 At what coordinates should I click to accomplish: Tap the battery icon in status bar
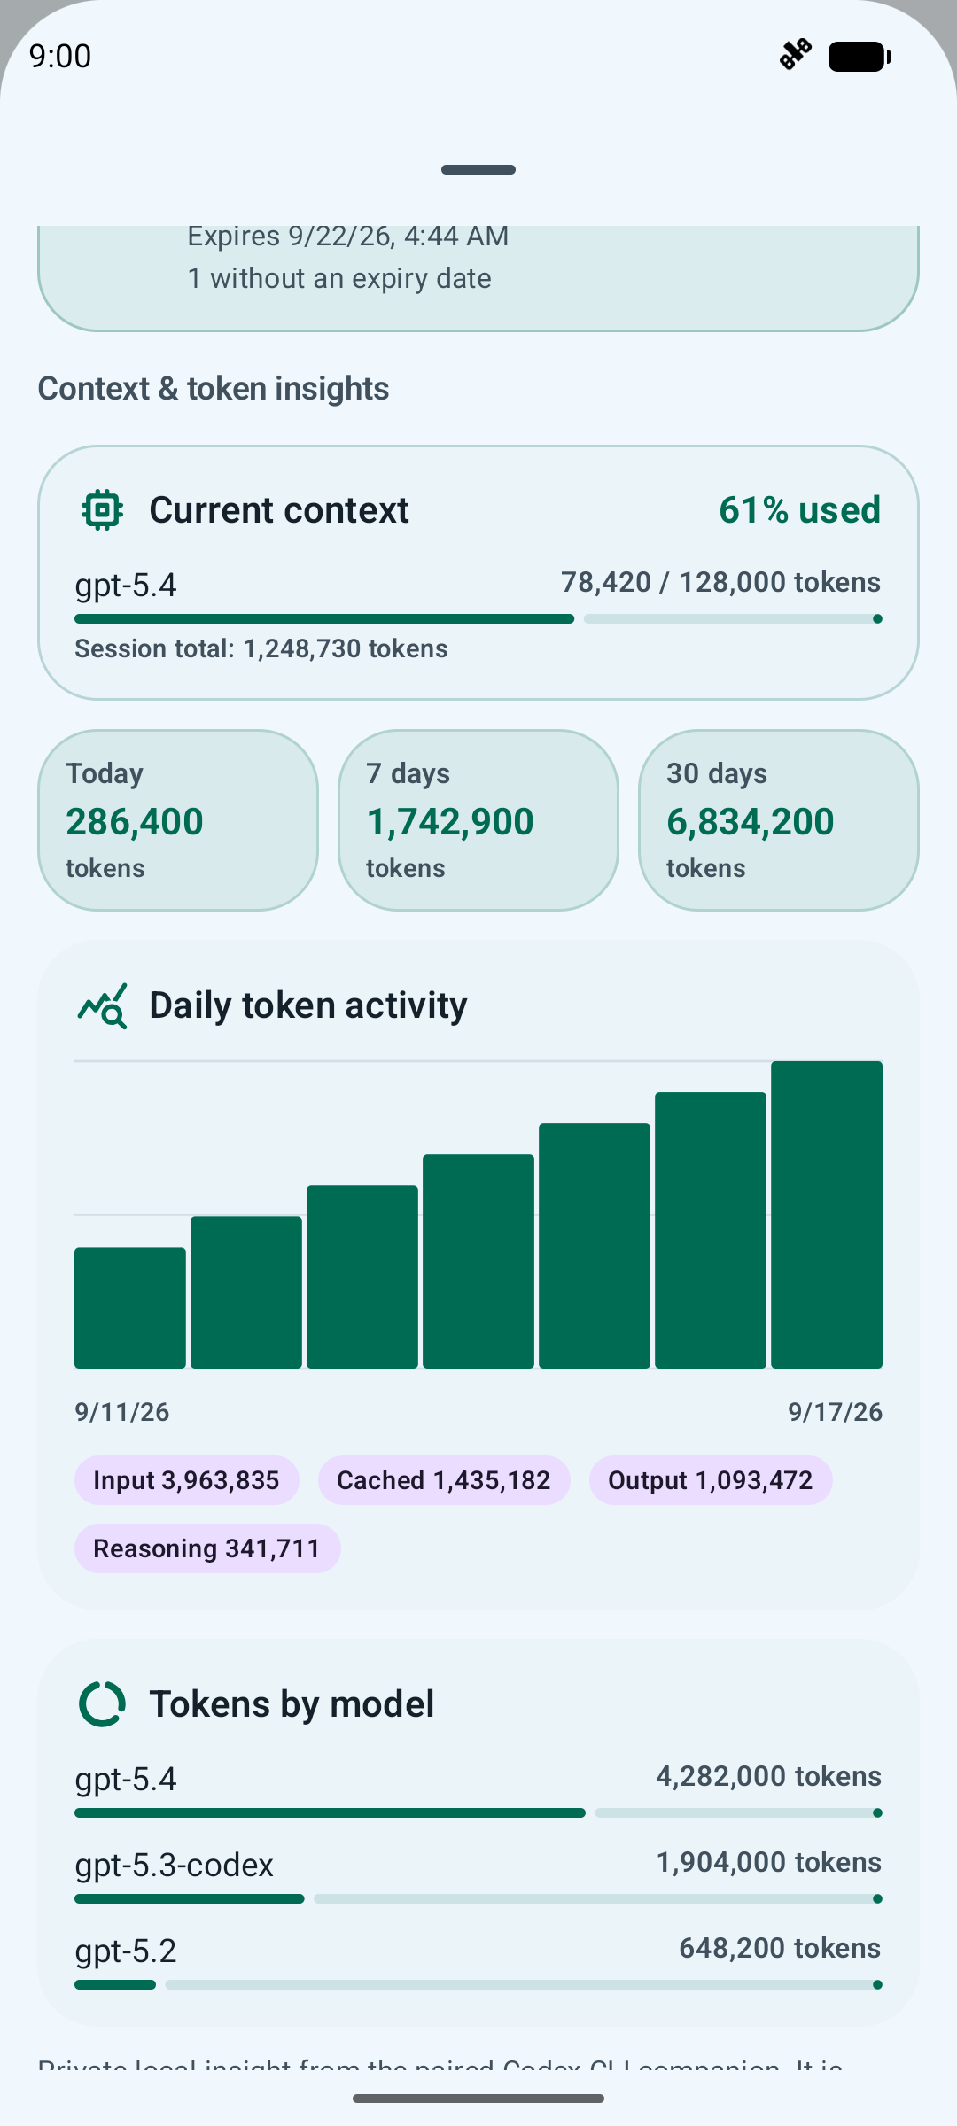(x=859, y=57)
